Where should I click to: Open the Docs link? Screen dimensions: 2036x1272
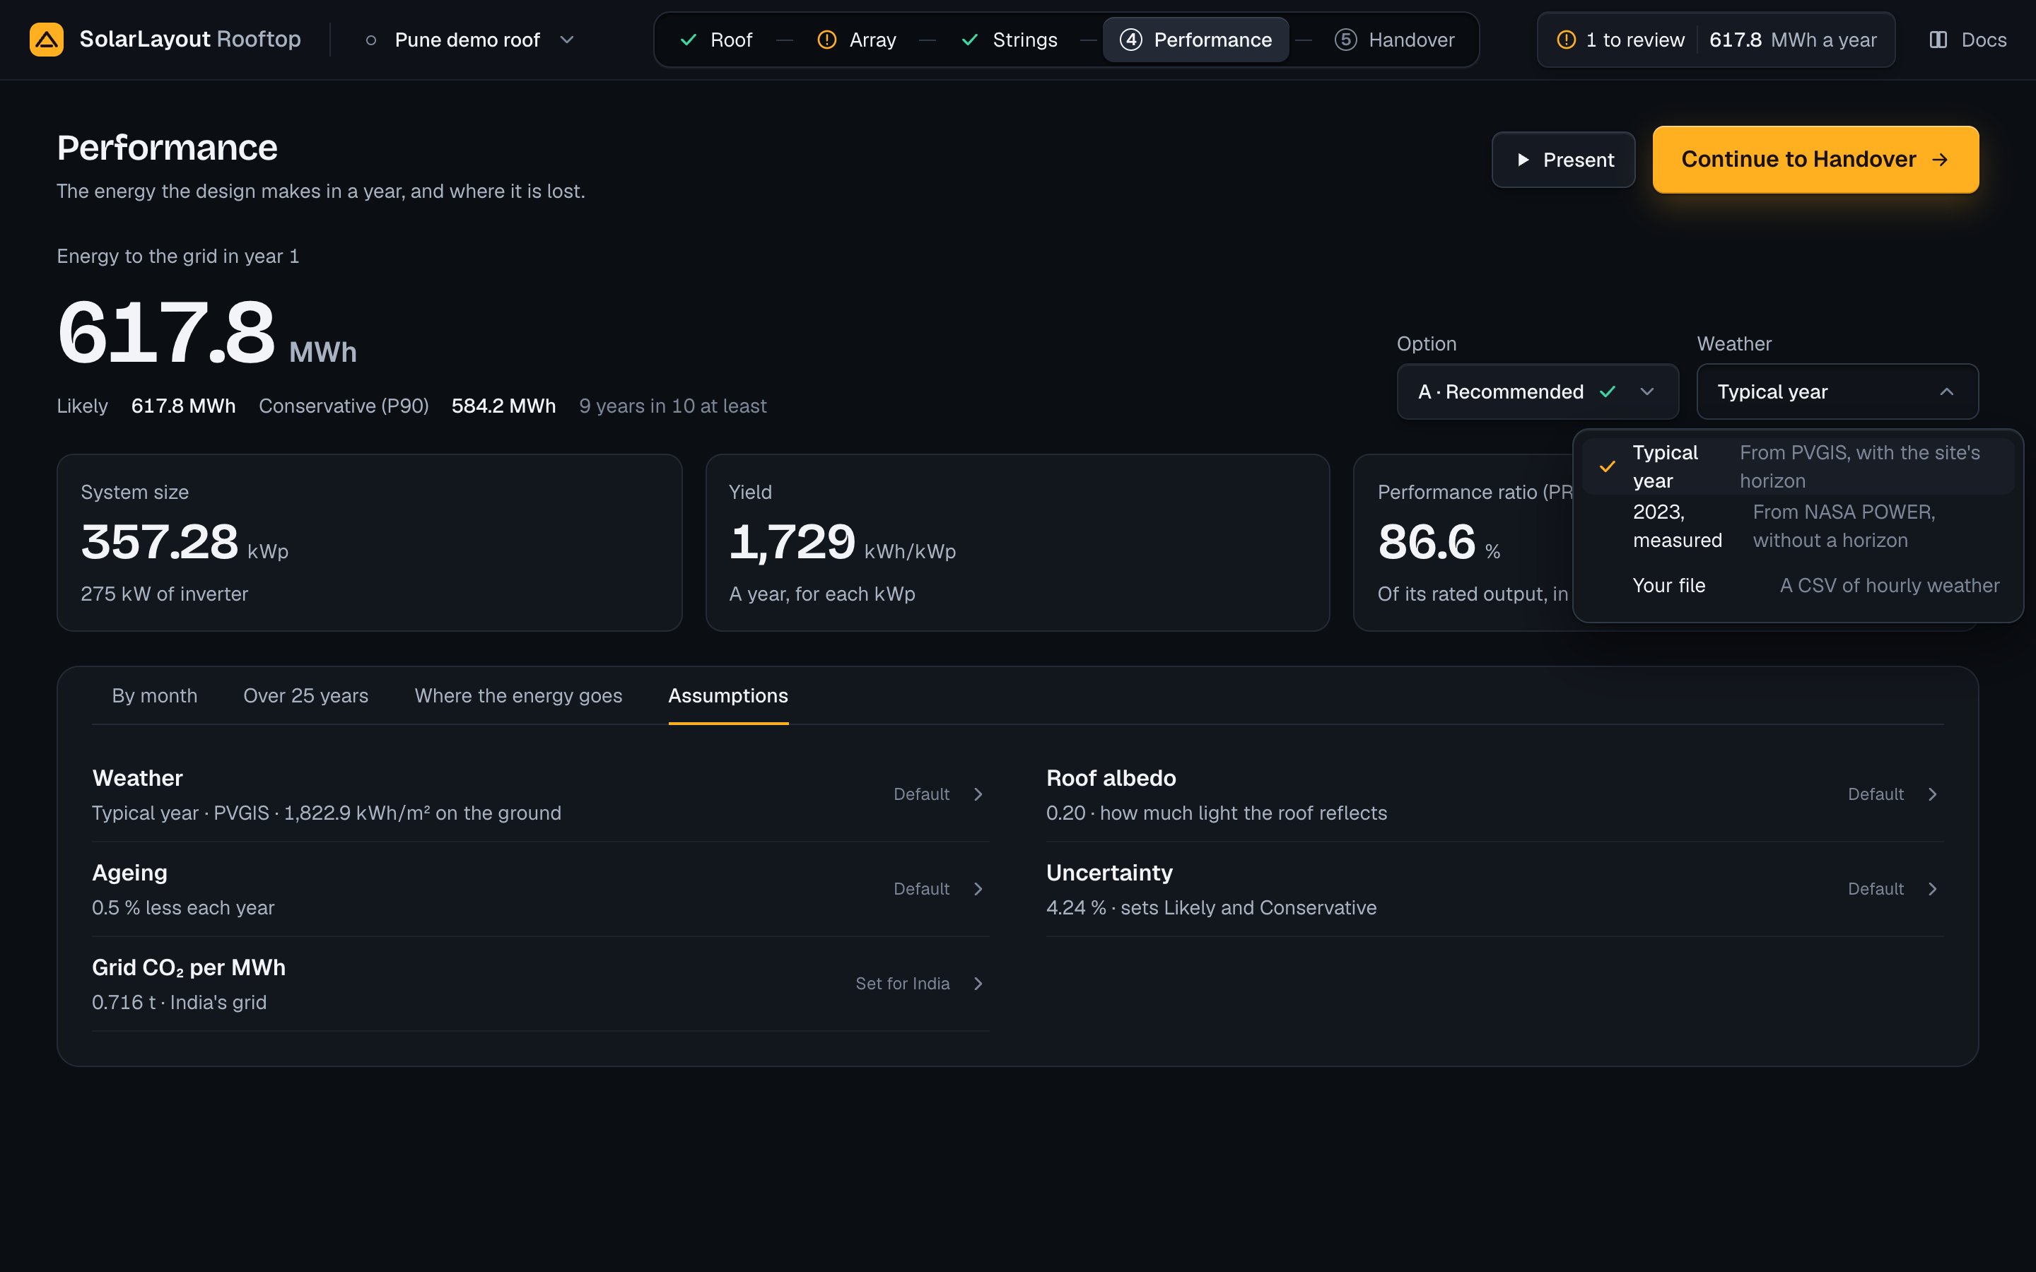tap(1967, 40)
